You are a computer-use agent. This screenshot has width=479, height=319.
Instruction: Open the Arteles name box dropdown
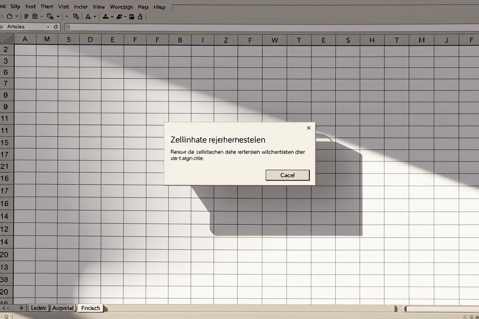tap(47, 27)
